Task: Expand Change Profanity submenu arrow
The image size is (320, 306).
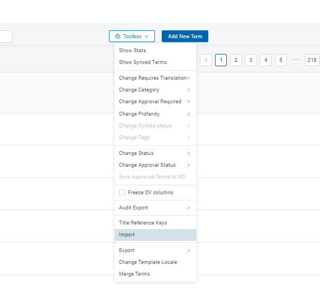Action: (x=189, y=114)
